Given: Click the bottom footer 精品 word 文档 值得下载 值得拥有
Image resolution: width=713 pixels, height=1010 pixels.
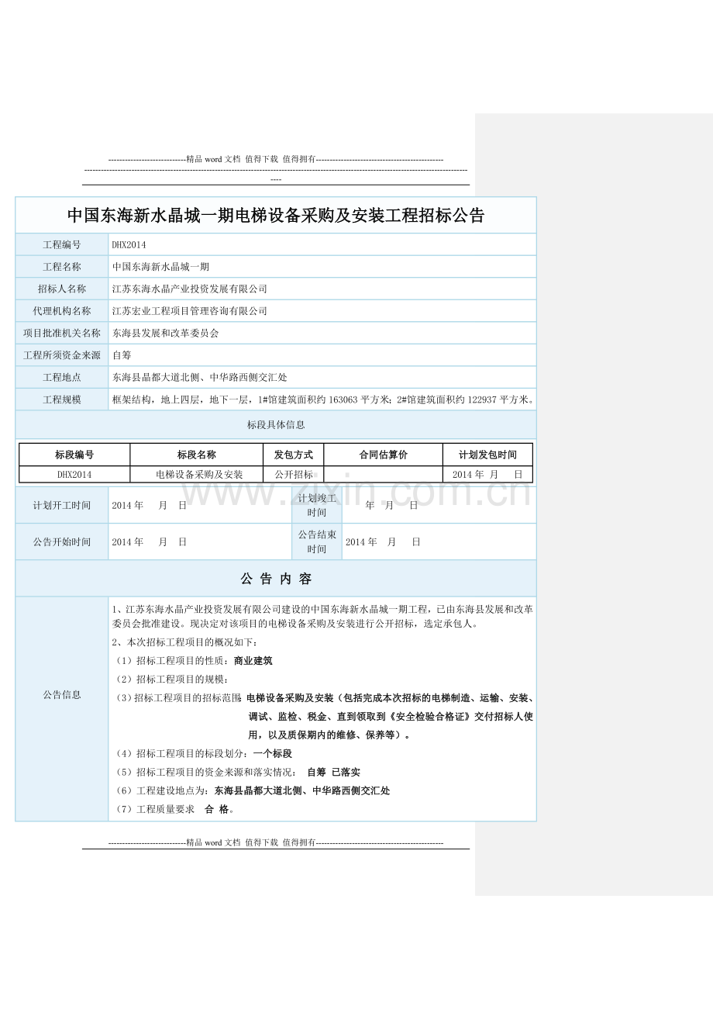Looking at the screenshot, I should pyautogui.click(x=251, y=842).
